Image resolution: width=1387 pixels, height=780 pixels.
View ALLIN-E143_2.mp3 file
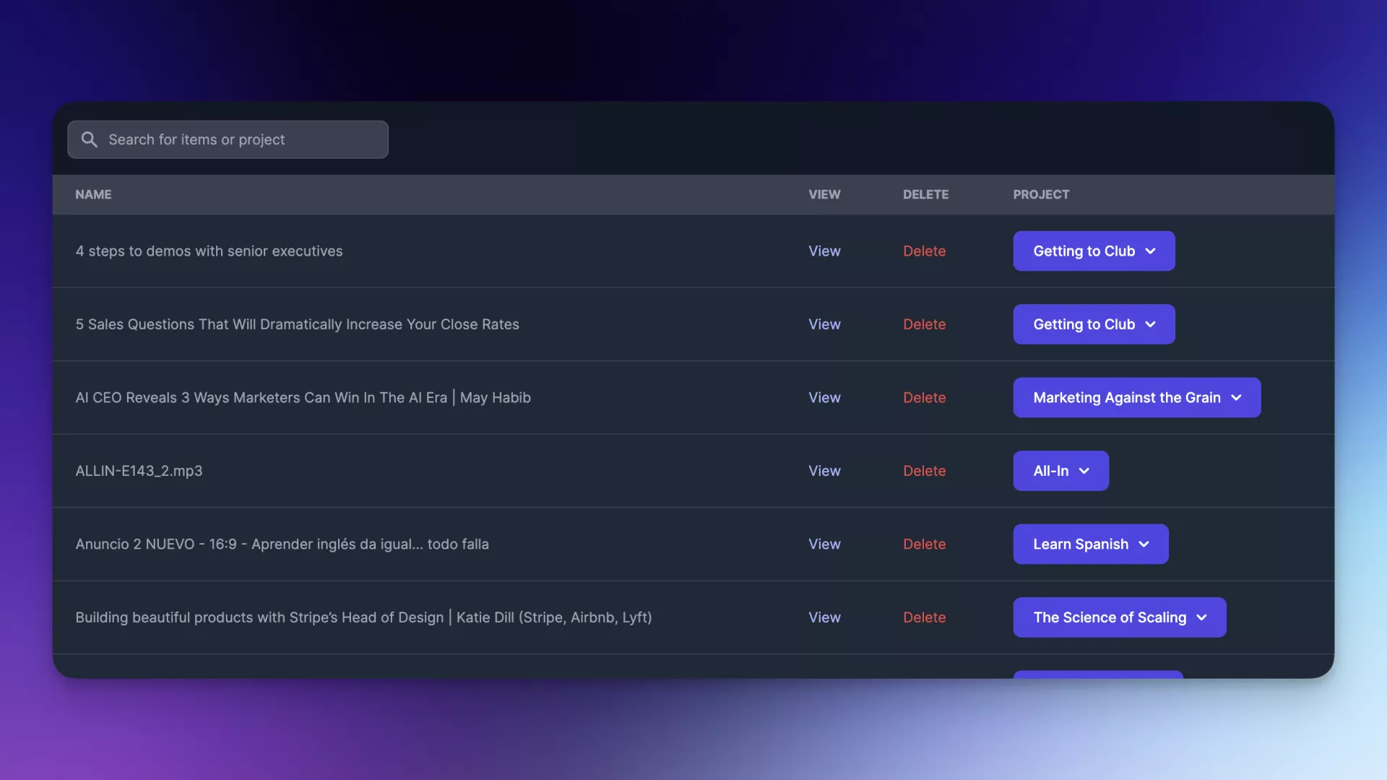click(824, 471)
